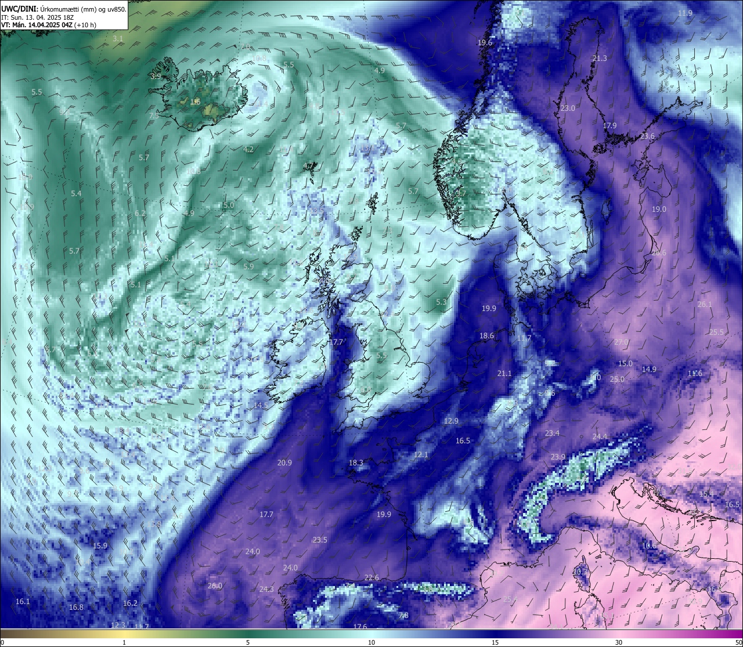Click the 23.5 value in the Bay of Biscay
The height and width of the screenshot is (647, 743).
click(x=320, y=540)
